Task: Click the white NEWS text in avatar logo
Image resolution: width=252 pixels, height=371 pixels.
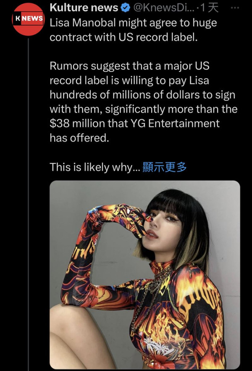Action: coord(33,18)
